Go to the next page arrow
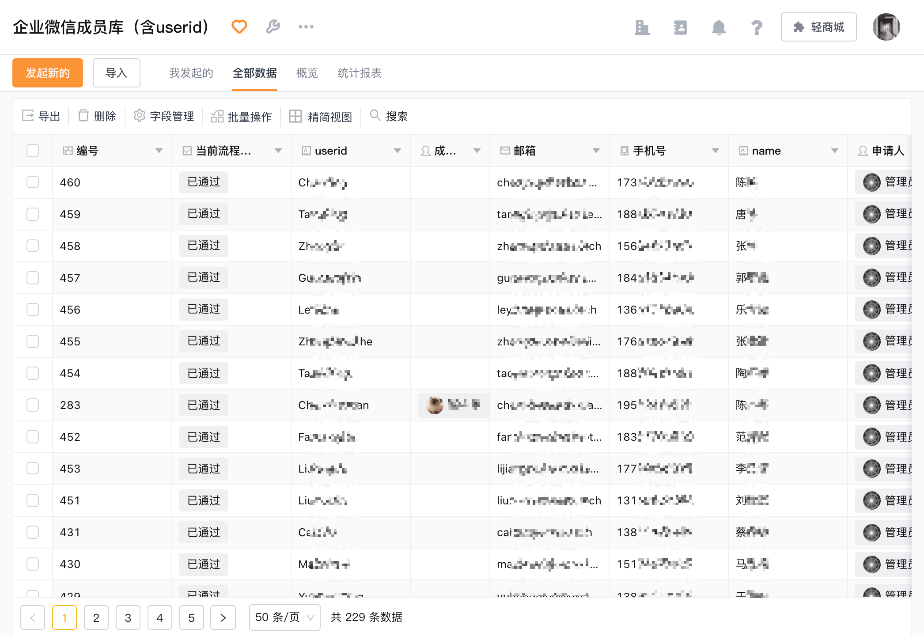The image size is (924, 636). (223, 617)
